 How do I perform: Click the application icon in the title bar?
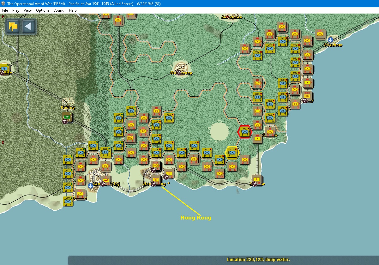3,4
